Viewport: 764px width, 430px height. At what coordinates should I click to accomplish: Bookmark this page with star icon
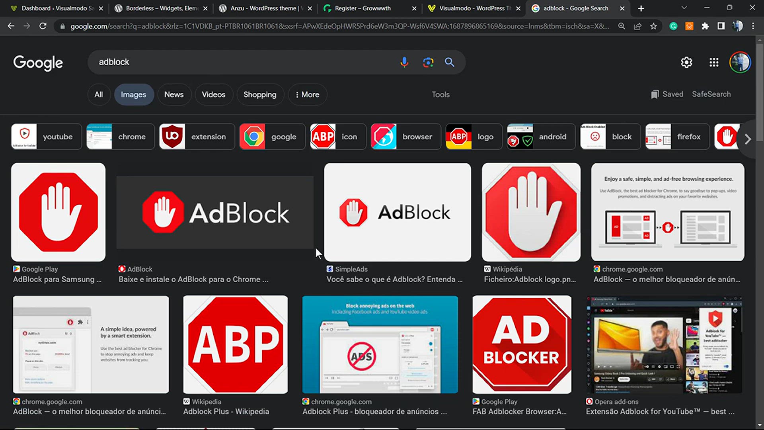(653, 26)
